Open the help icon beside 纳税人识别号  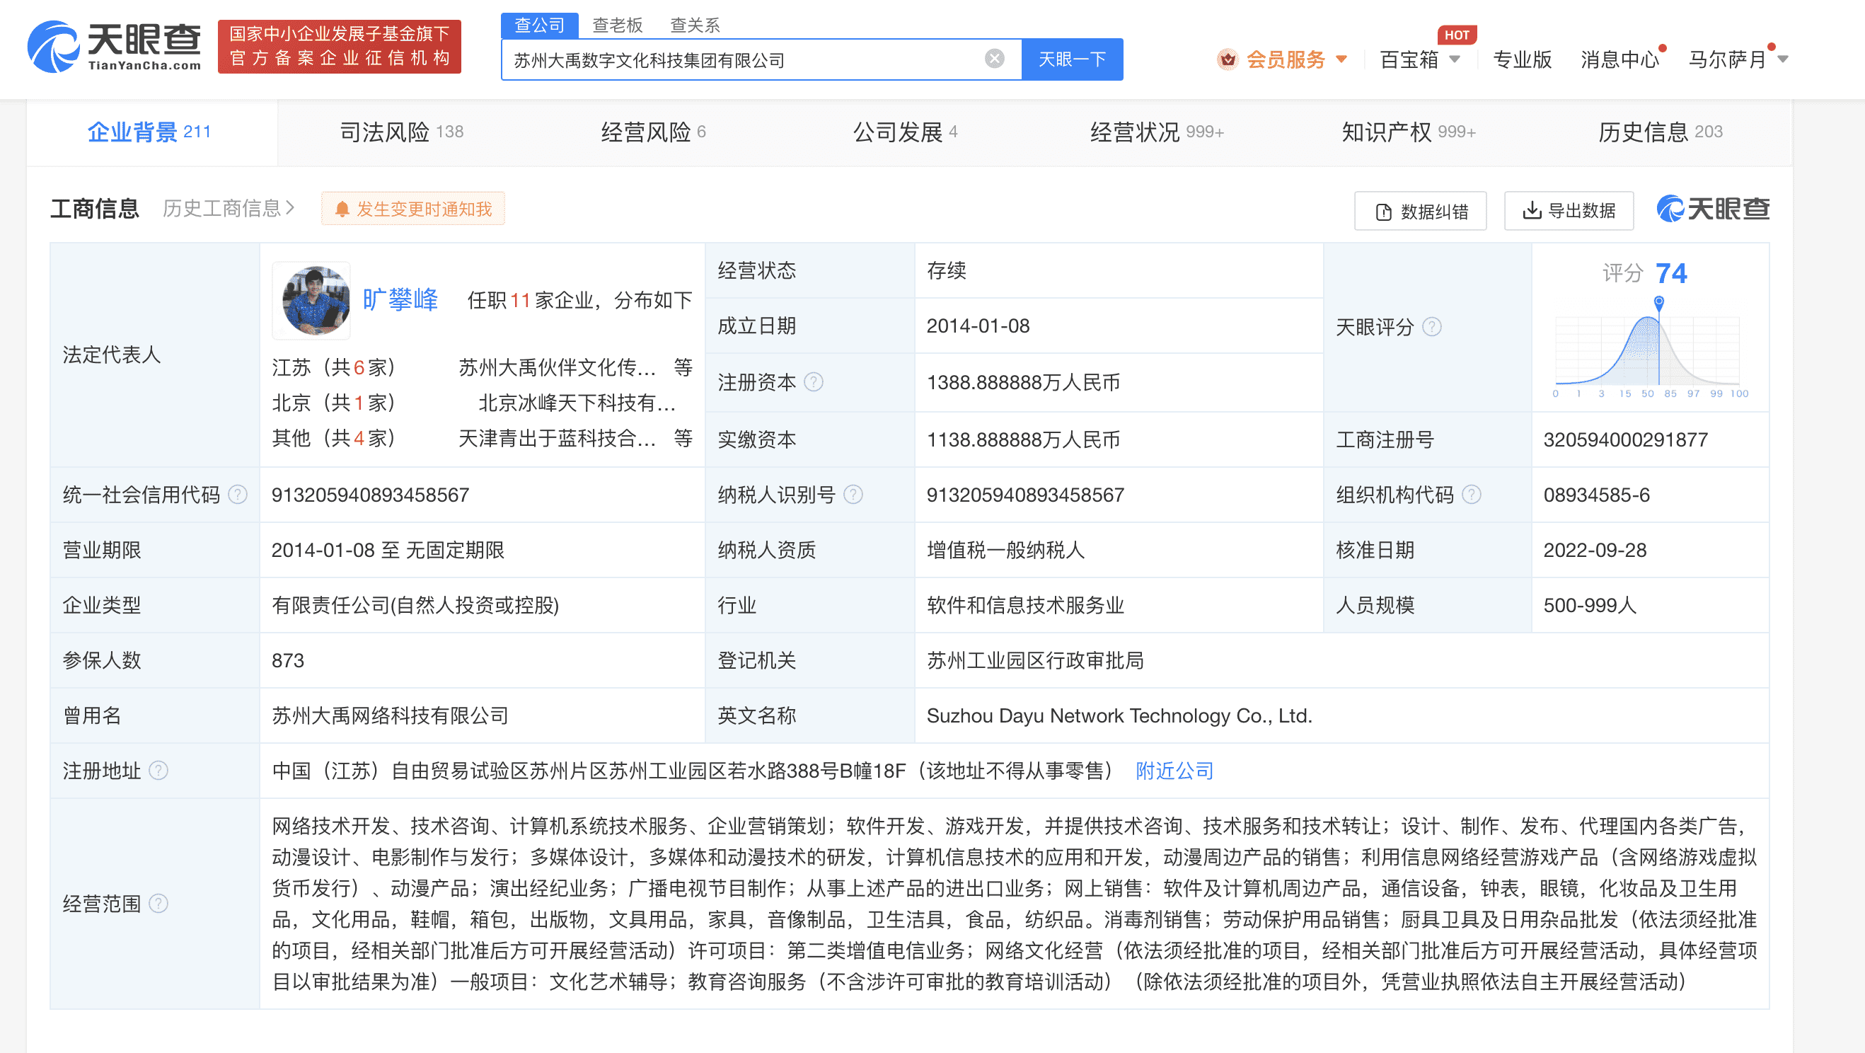coord(853,495)
